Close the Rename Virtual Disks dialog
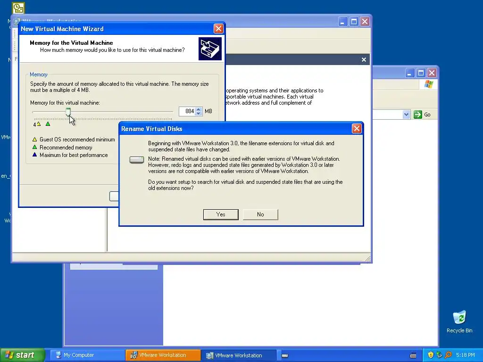The width and height of the screenshot is (483, 362). click(x=357, y=129)
